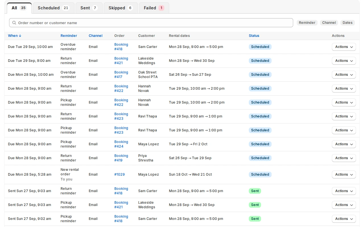Click 'Due Mon 28 Sep, 5:28 am' cell
The image size is (364, 227).
click(30, 175)
